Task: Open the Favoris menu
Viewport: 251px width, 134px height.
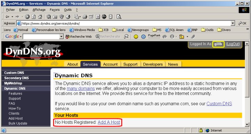Action: [55, 10]
